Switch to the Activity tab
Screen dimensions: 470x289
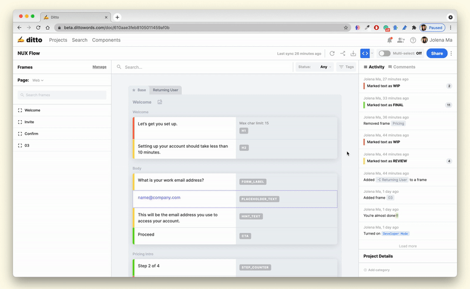pos(374,67)
